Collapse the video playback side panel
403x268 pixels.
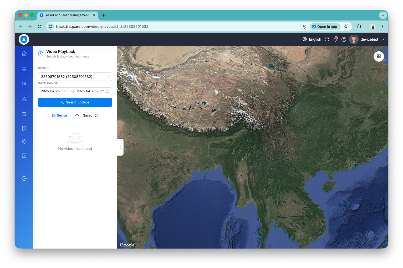[120, 147]
